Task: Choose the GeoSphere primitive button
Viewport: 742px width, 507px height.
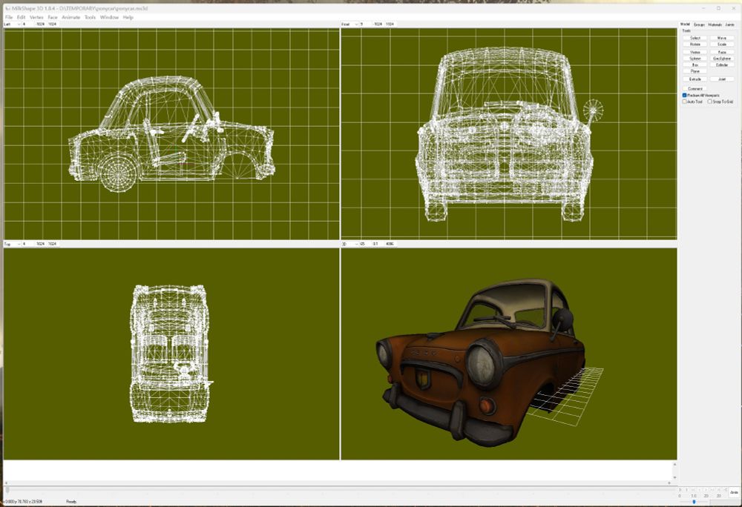Action: tap(722, 59)
